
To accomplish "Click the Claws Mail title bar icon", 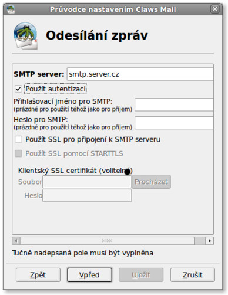I will [11, 9].
